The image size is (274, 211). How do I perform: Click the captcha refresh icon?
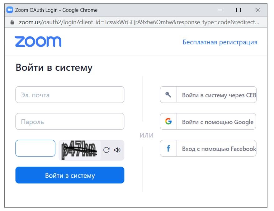pyautogui.click(x=106, y=150)
